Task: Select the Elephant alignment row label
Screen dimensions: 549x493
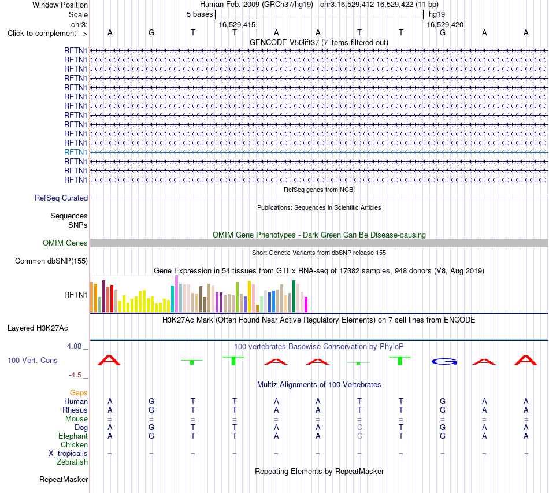Action: (73, 436)
